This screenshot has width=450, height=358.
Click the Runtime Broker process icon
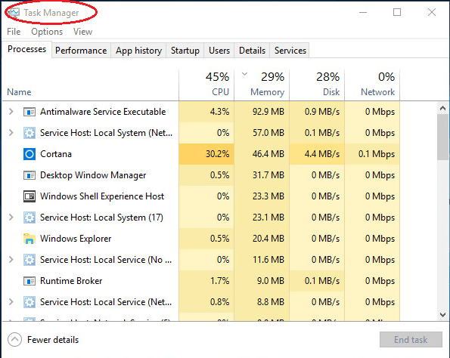click(29, 281)
